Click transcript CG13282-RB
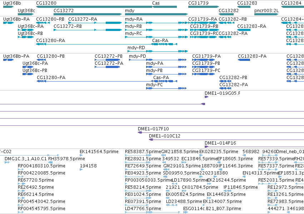304x214 pixels. point(226,23)
